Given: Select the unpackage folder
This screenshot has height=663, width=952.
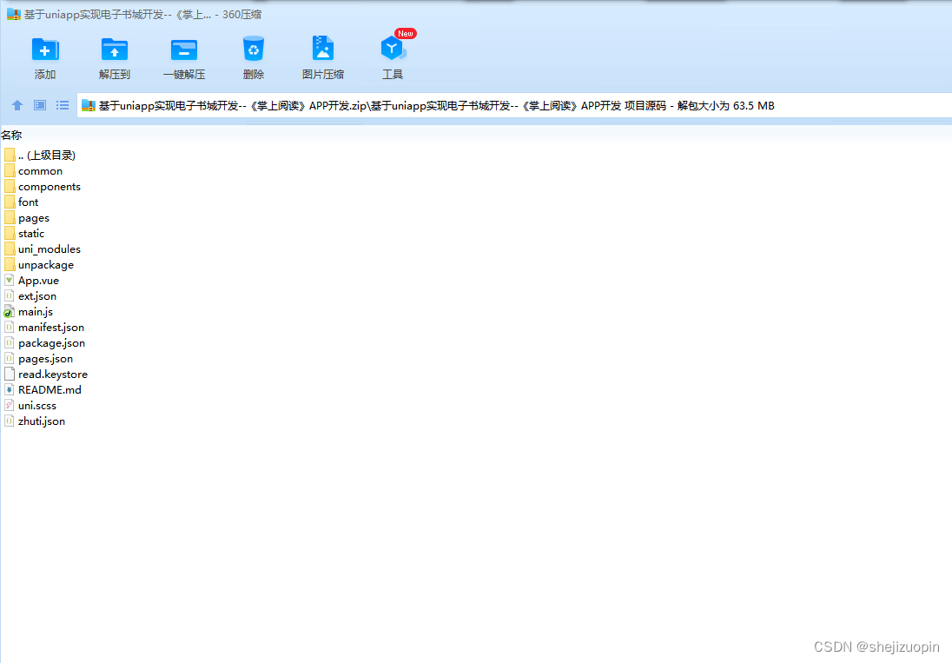Looking at the screenshot, I should [x=39, y=265].
